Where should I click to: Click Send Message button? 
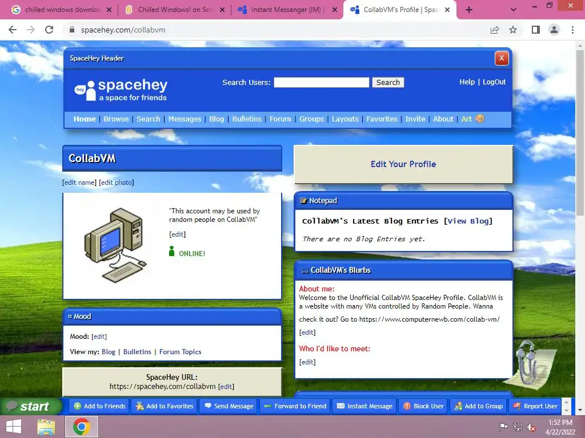(x=229, y=406)
